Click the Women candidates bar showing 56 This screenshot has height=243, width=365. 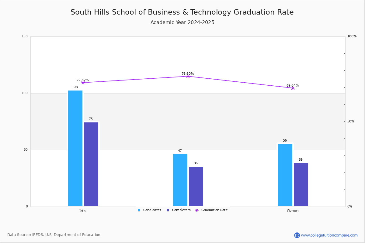tap(285, 175)
